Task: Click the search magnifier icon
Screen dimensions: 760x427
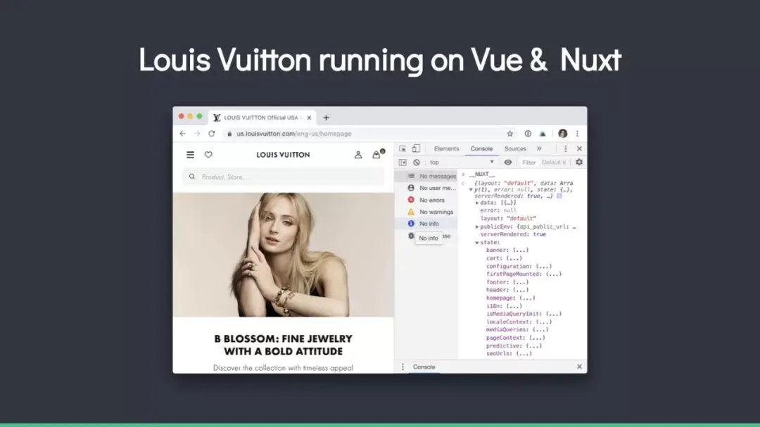Action: tap(192, 177)
